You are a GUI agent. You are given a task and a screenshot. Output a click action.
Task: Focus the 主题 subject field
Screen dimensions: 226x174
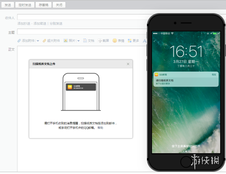tap(83, 32)
